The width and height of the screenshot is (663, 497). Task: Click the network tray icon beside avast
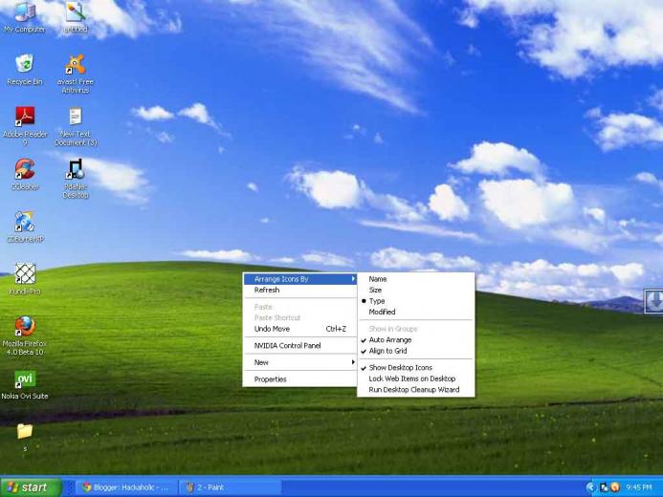(x=604, y=487)
